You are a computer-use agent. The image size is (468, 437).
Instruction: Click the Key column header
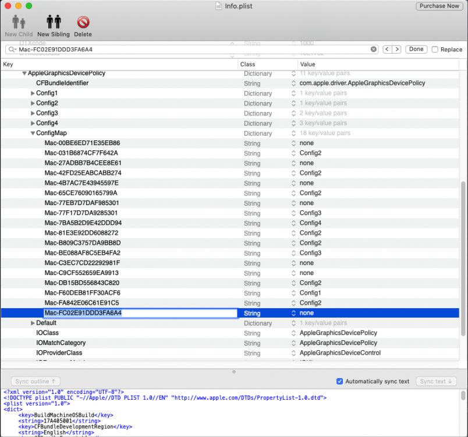point(119,64)
